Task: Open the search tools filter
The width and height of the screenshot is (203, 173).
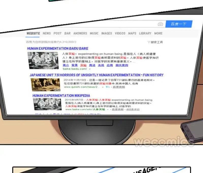Action: coord(155,42)
